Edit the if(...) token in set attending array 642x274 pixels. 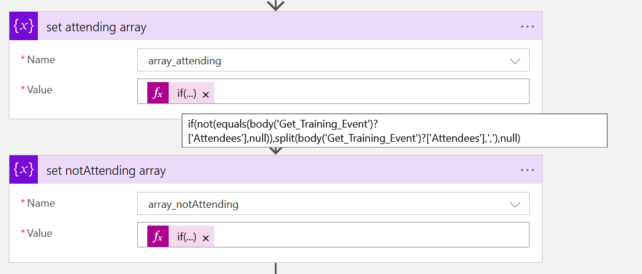(x=186, y=93)
